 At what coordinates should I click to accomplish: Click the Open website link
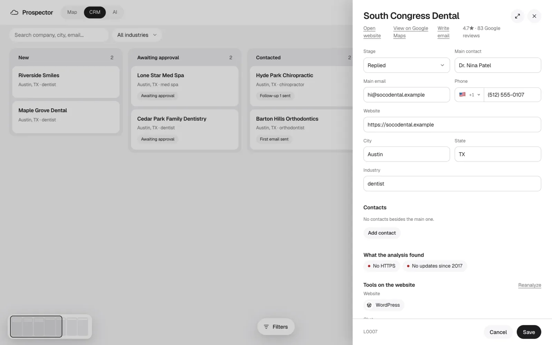tap(372, 32)
